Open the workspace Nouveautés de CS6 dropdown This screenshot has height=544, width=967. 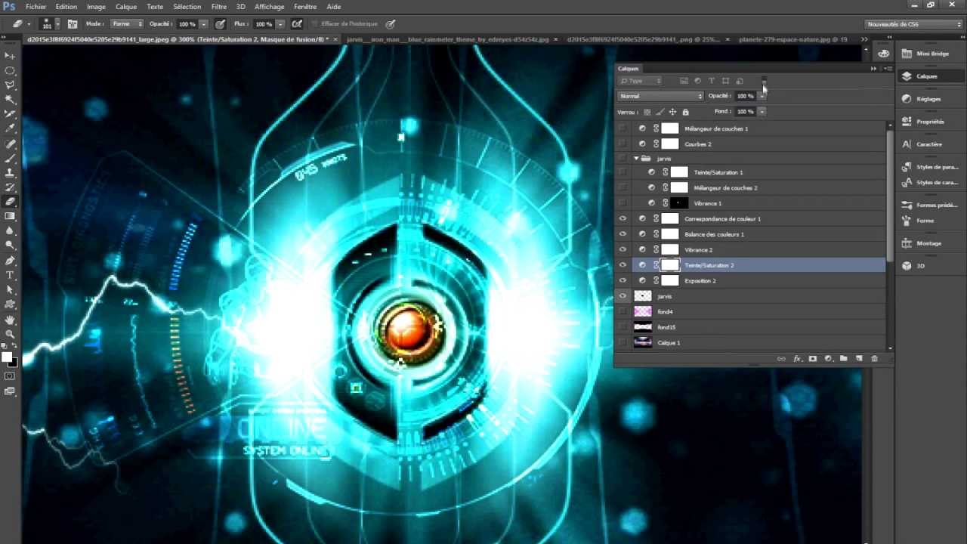click(x=914, y=24)
